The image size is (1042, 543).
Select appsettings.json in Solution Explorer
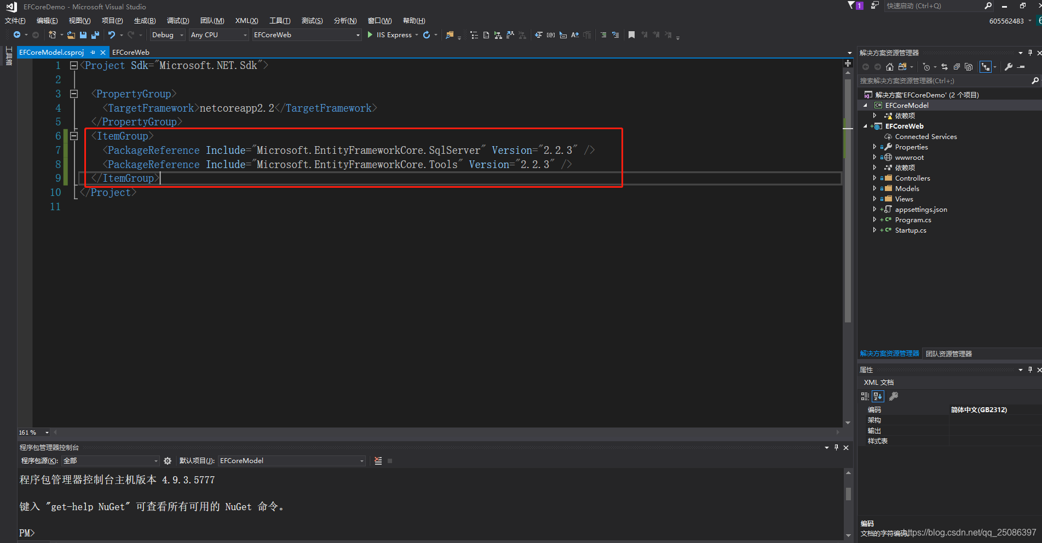(x=921, y=210)
